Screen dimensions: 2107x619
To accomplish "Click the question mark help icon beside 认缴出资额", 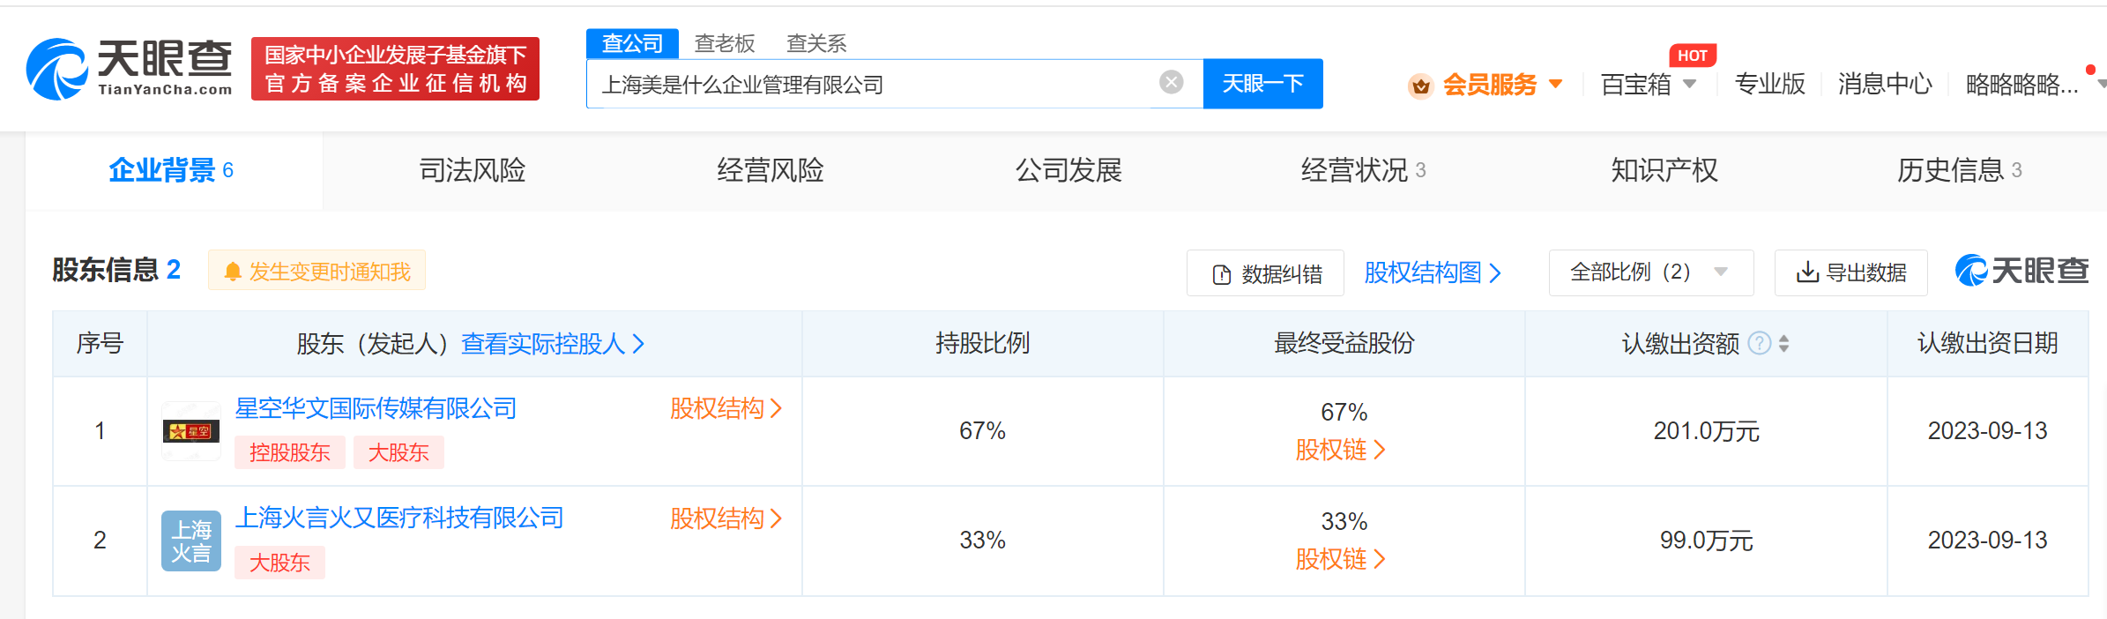I will click(1759, 343).
